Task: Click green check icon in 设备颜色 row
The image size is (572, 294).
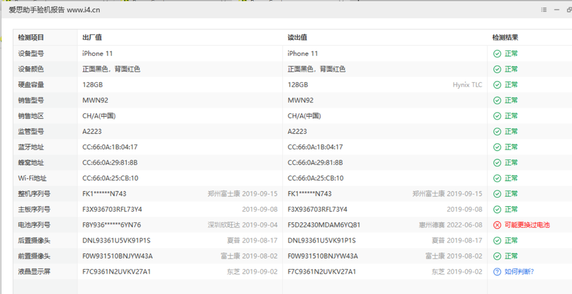Action: pos(497,69)
